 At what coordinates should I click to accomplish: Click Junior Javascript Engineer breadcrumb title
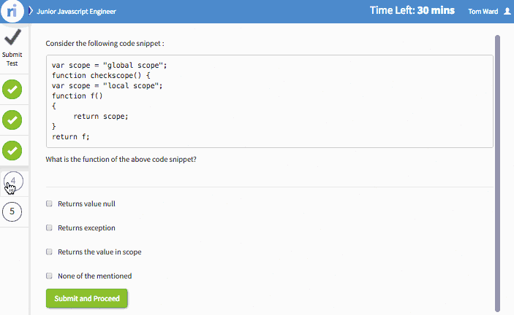76,12
